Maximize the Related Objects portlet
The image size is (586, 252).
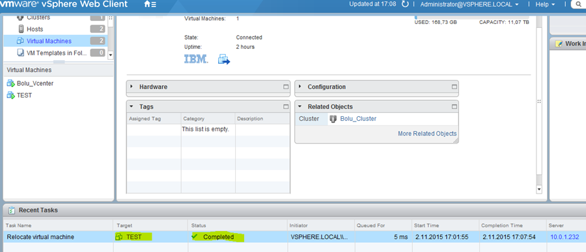point(454,107)
